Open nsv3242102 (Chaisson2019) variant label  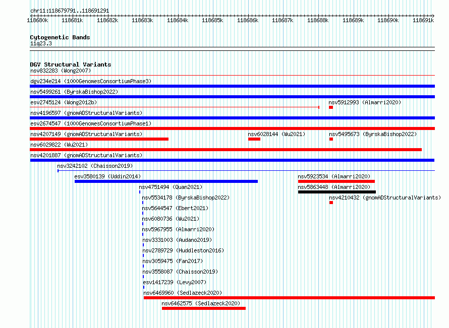95,166
